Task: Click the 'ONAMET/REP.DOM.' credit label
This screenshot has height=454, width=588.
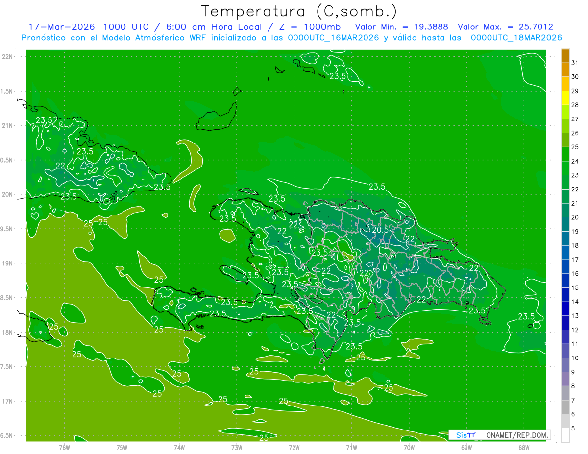Action: 516,435
